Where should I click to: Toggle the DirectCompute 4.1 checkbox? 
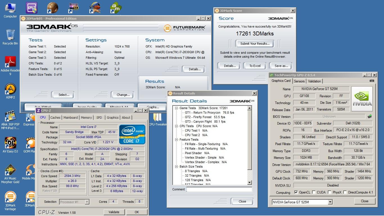point(345,192)
